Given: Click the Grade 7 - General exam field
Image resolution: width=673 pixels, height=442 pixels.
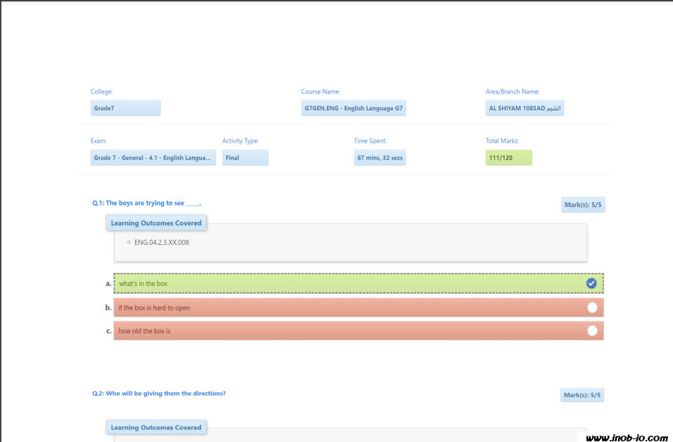Looking at the screenshot, I should (153, 158).
